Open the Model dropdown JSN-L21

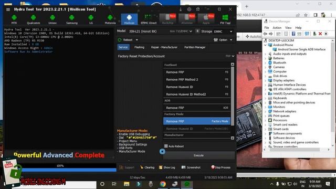[160, 31]
